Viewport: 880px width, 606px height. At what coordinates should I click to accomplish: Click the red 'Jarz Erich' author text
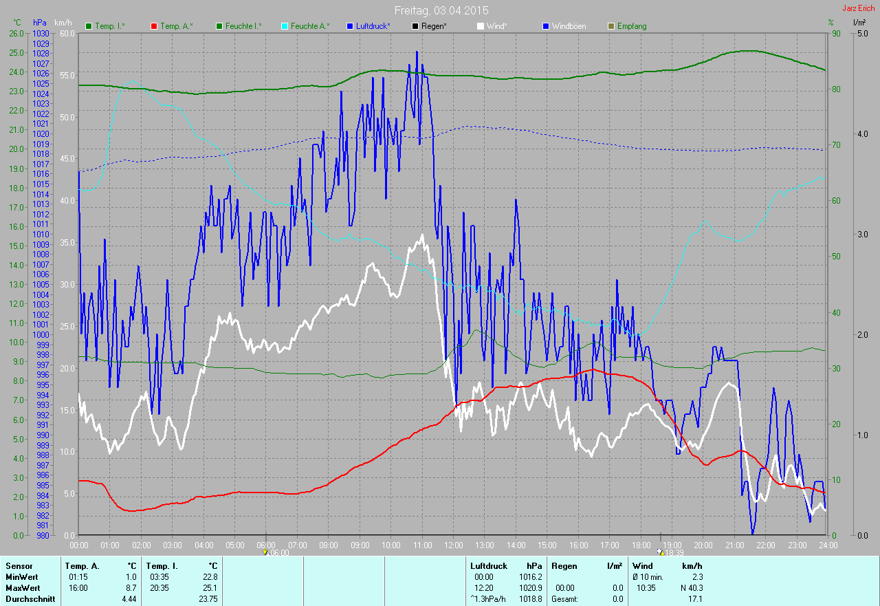859,8
